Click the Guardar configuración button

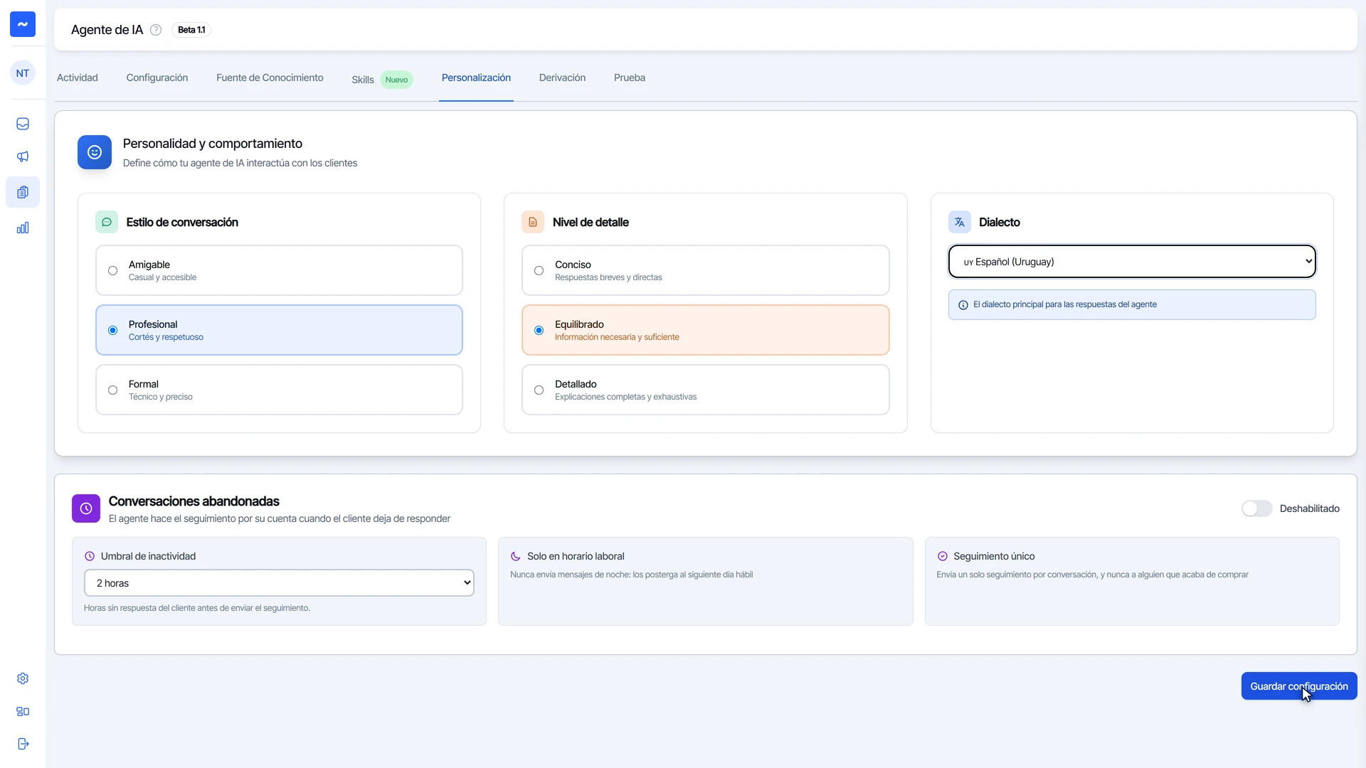1299,686
